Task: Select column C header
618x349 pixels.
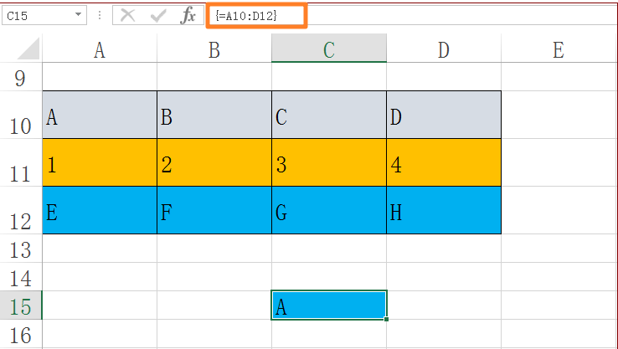Action: [329, 49]
